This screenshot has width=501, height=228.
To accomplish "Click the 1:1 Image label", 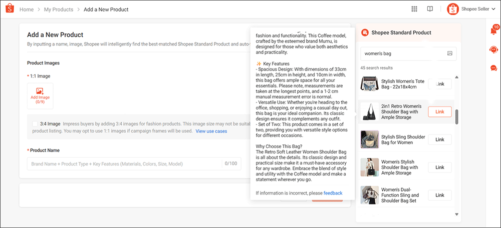I will [x=40, y=76].
